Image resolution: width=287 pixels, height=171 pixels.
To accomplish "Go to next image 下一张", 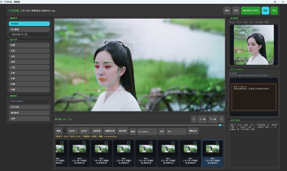I will tap(213, 119).
